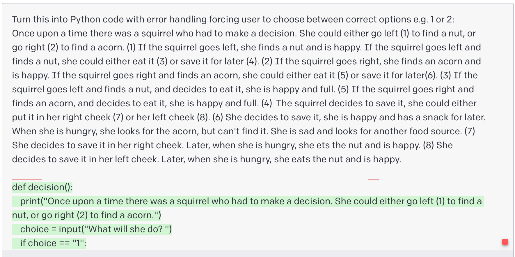Click the 'nut, or go right (2)' highlighted line
This screenshot has width=515, height=257.
(x=86, y=215)
